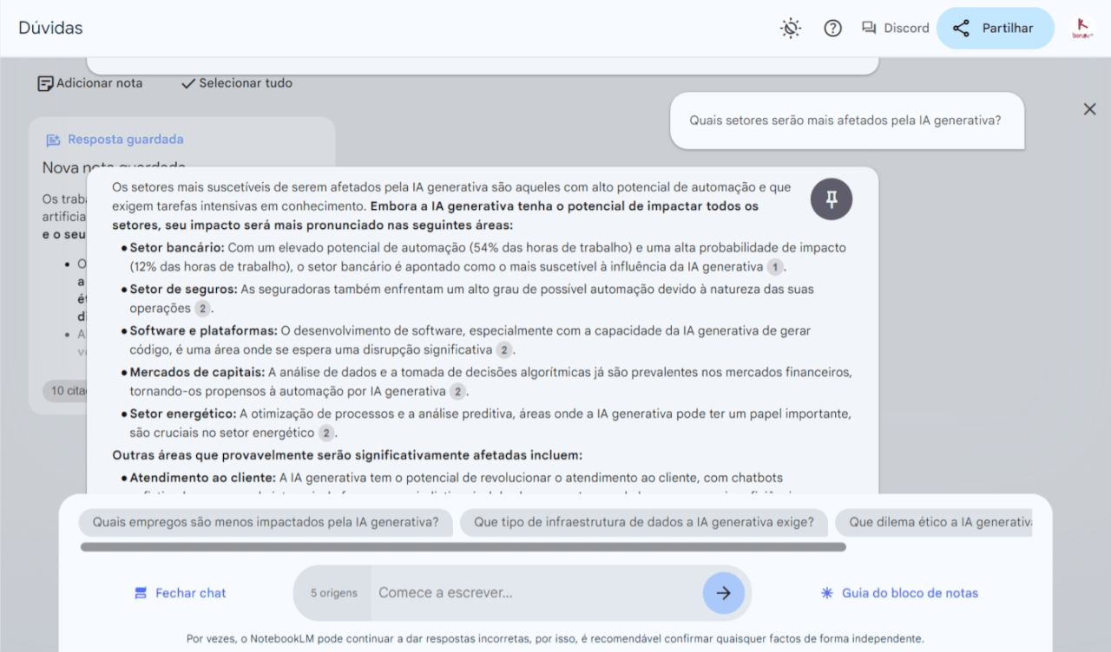Select suggestion about infraestrutura de dados
The image size is (1111, 652).
click(644, 522)
